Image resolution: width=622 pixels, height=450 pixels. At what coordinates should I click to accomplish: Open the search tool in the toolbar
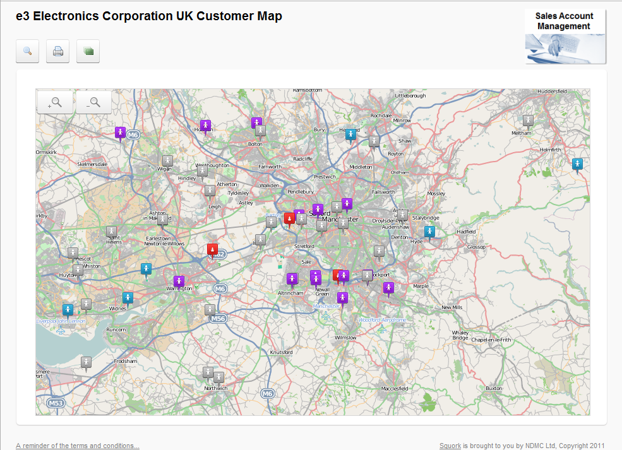pos(27,51)
